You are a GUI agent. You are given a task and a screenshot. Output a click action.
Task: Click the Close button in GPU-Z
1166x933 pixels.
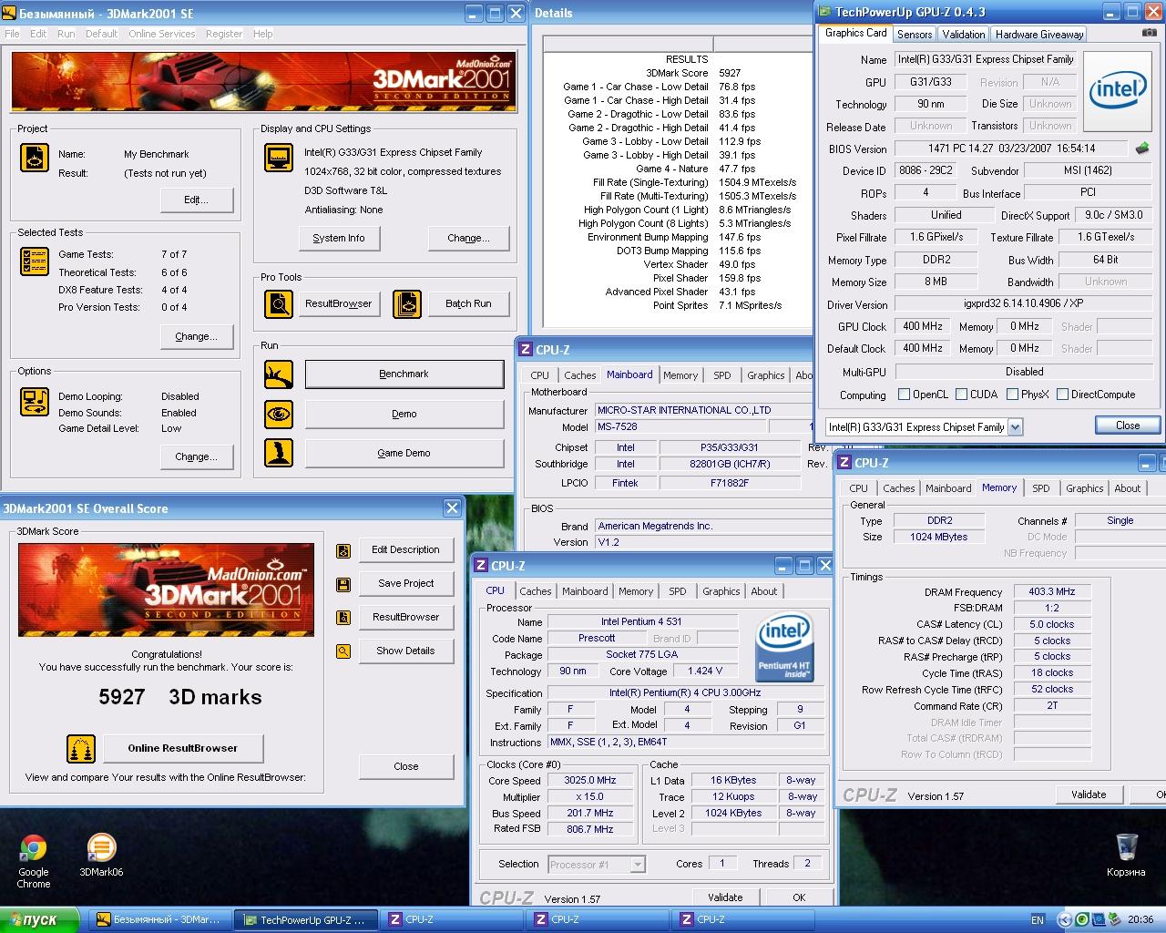click(1128, 425)
